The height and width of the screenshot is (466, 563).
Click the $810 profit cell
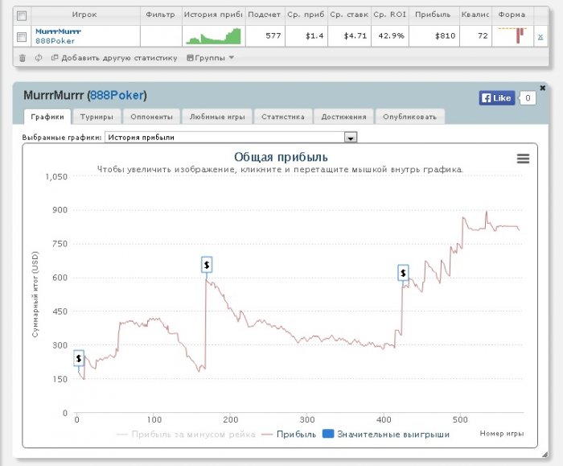coord(434,36)
